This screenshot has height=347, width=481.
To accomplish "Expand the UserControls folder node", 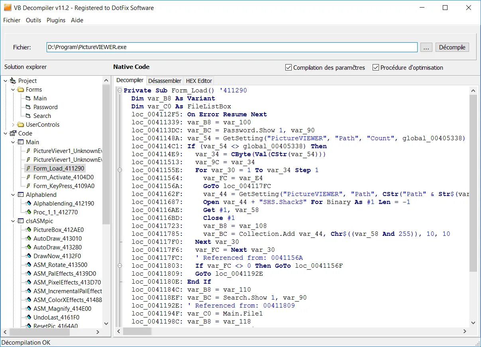I will (13, 125).
